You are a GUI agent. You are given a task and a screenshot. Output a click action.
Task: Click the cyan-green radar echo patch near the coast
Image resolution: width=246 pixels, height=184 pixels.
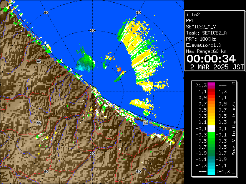click(85, 62)
